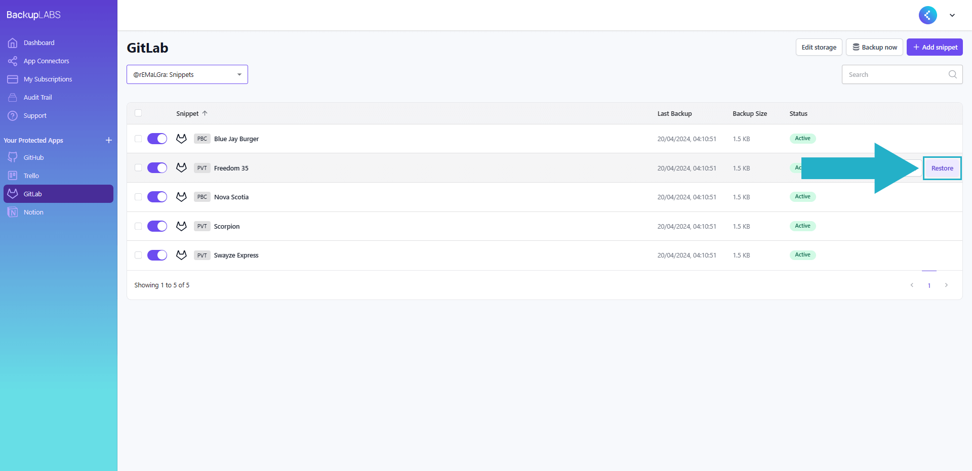Image resolution: width=972 pixels, height=471 pixels.
Task: Go to previous page arrow
Action: [x=912, y=285]
